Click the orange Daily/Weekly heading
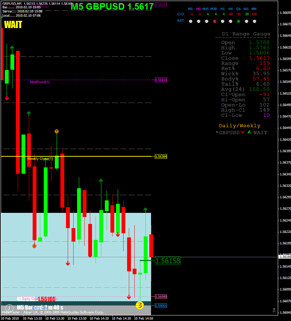 tap(240, 126)
